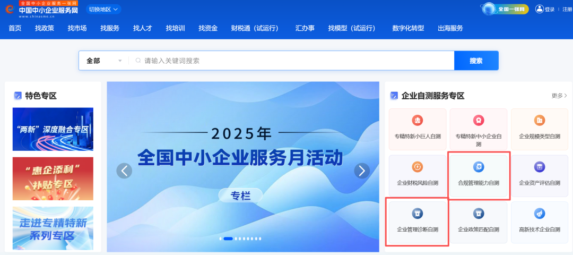Click the blue 搜索 button
Image resolution: width=573 pixels, height=255 pixels.
[476, 61]
